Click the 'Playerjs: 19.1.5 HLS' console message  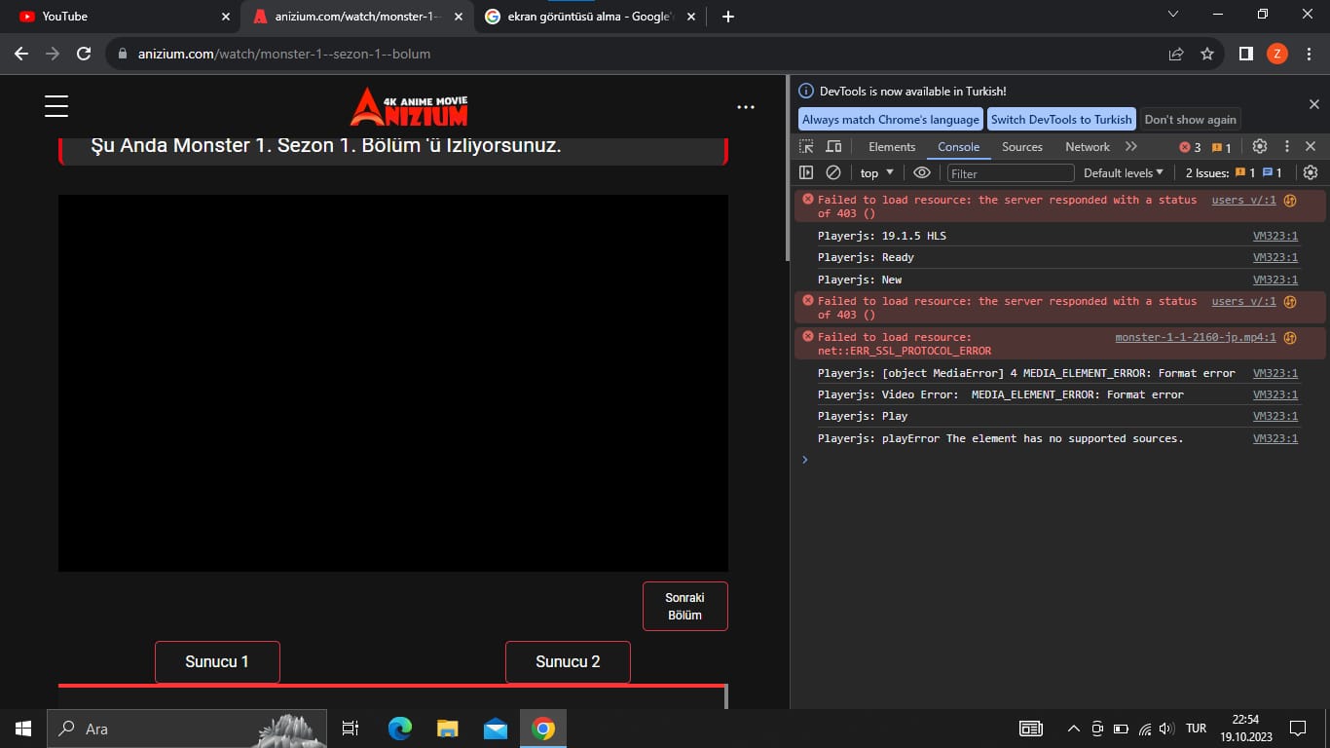[x=882, y=236]
